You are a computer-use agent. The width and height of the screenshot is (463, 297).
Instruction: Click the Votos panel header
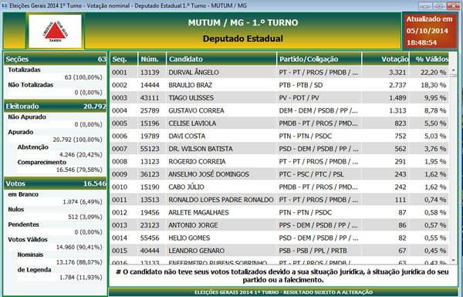point(56,184)
